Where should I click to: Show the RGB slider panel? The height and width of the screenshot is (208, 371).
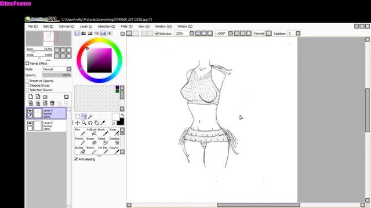pos(83,34)
